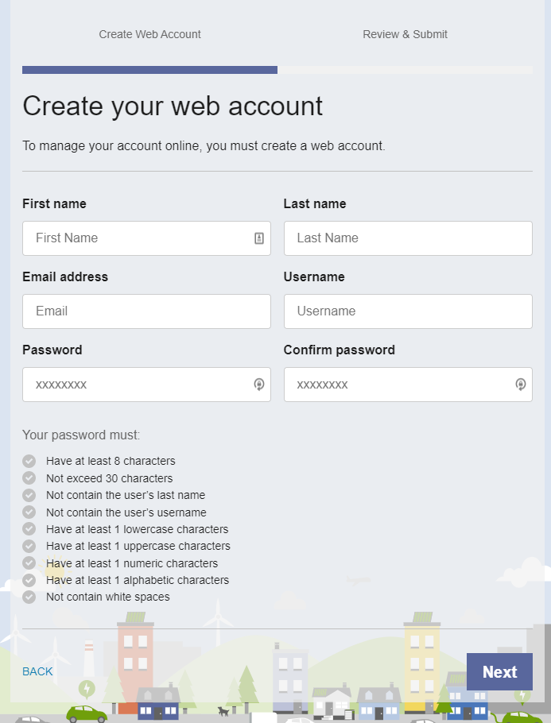The width and height of the screenshot is (551, 723).
Task: Click checkmark beside "Not contain the user's last name"
Action: click(29, 495)
